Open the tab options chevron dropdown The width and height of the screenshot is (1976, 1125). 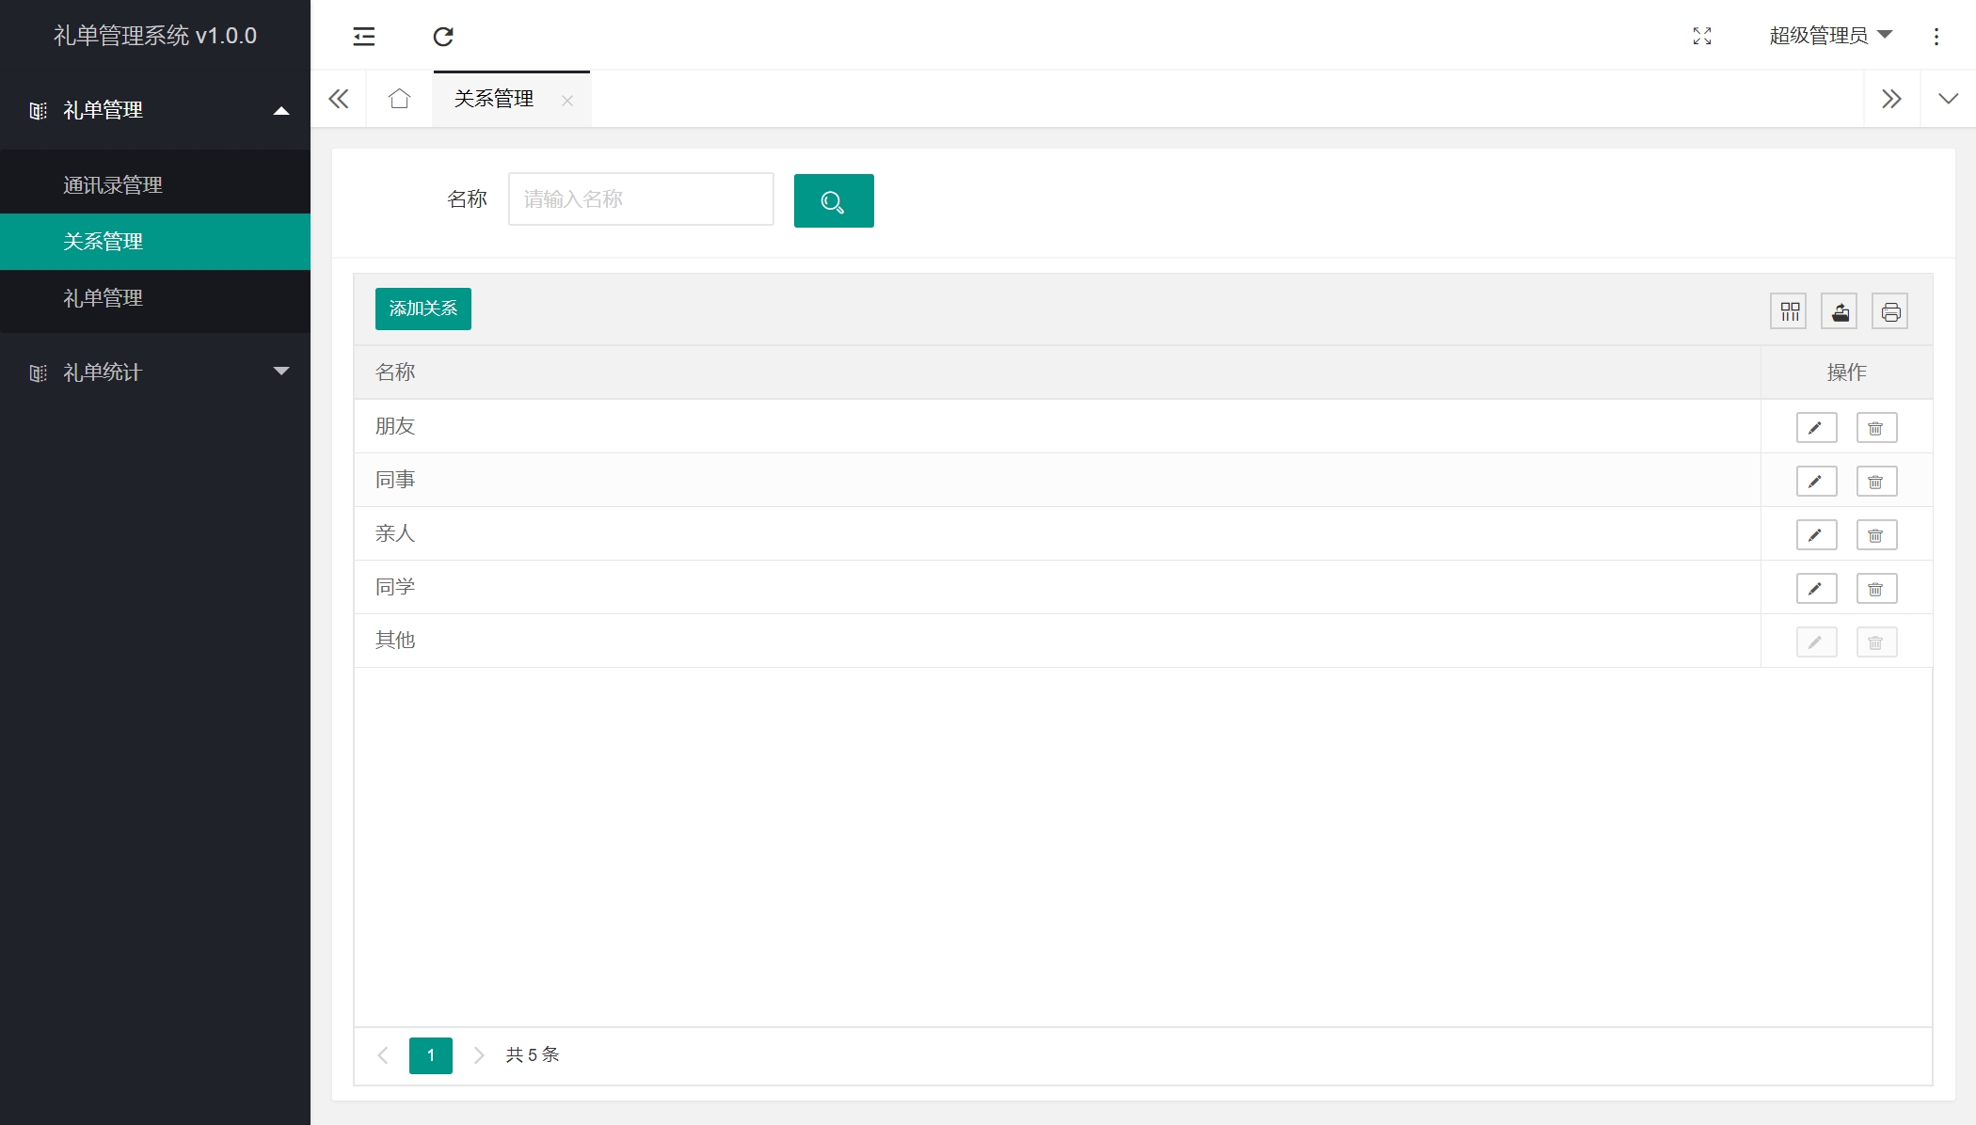pos(1948,99)
